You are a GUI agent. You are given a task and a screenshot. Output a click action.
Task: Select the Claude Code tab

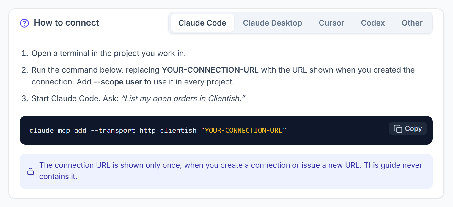coord(202,23)
